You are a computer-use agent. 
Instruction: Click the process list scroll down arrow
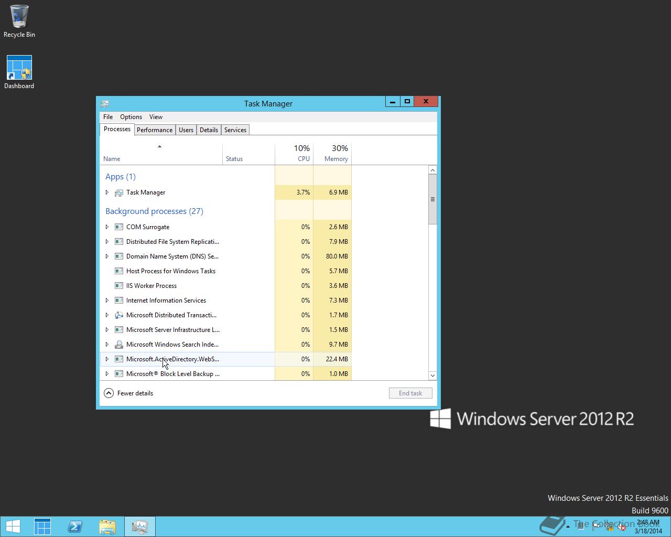[x=432, y=375]
